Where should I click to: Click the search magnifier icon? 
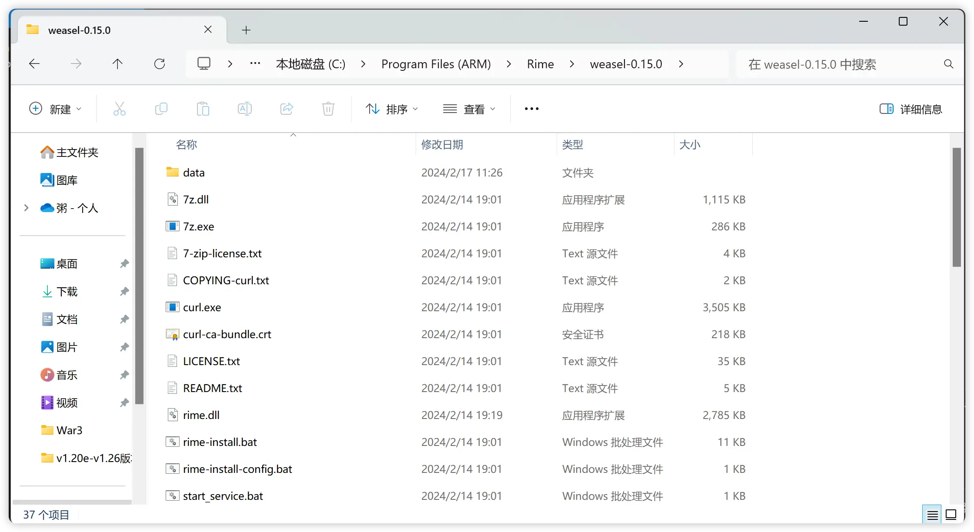949,64
